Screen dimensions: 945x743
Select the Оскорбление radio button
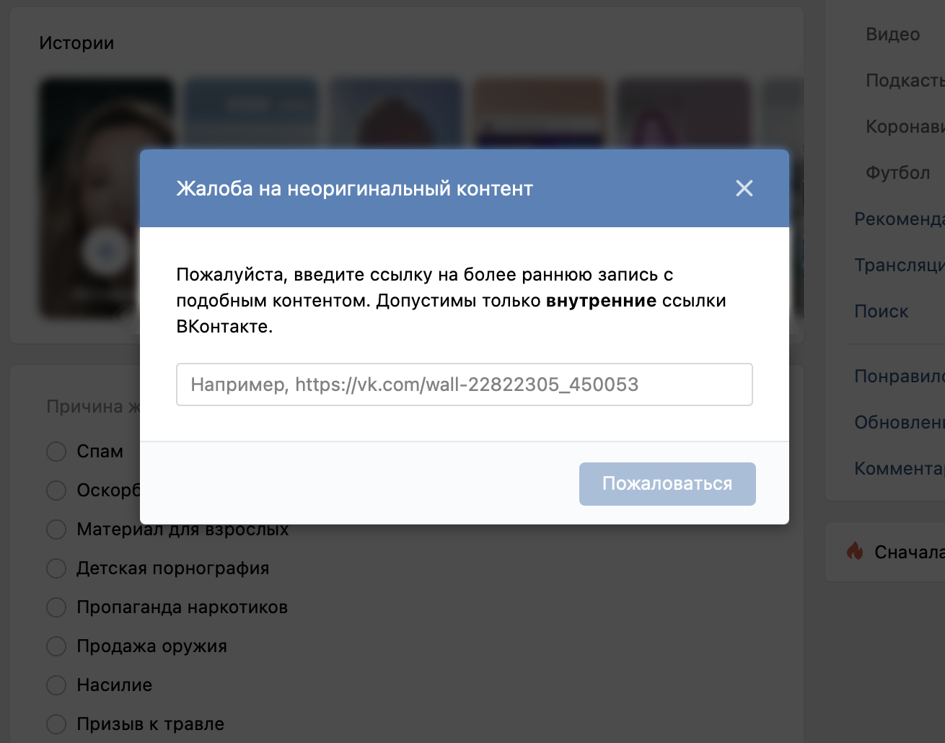56,491
